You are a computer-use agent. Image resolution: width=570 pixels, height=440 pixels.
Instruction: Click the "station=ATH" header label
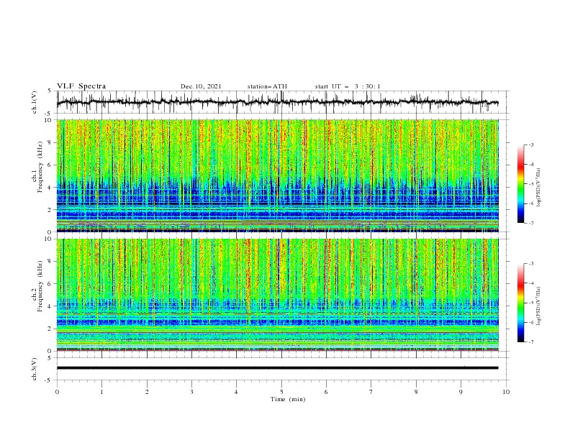267,86
